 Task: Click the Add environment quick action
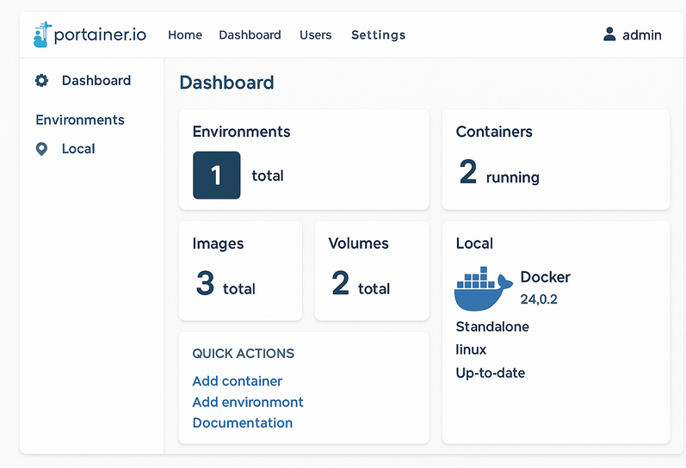coord(248,402)
